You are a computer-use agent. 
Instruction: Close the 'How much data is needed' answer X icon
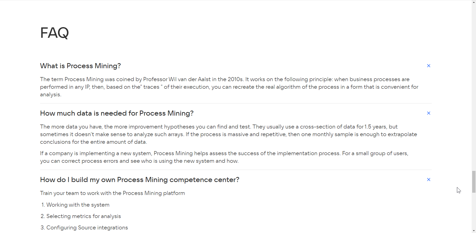tap(428, 113)
